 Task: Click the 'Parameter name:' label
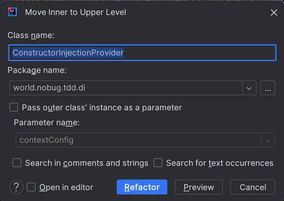coord(47,123)
